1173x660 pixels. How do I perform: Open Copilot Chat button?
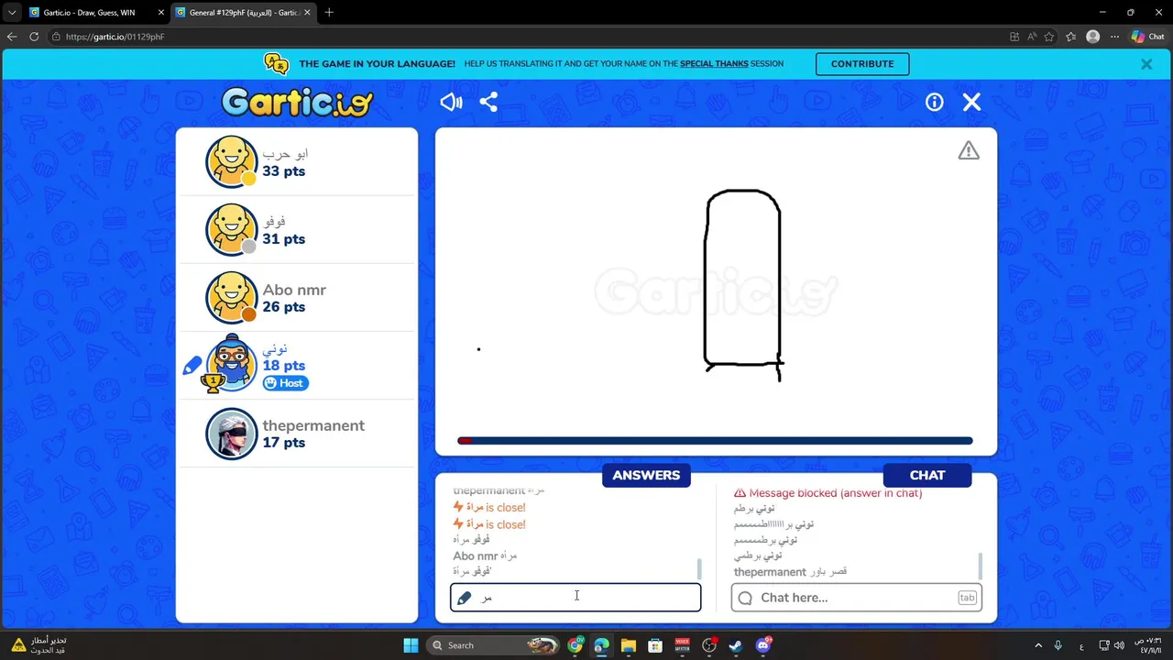click(1148, 37)
